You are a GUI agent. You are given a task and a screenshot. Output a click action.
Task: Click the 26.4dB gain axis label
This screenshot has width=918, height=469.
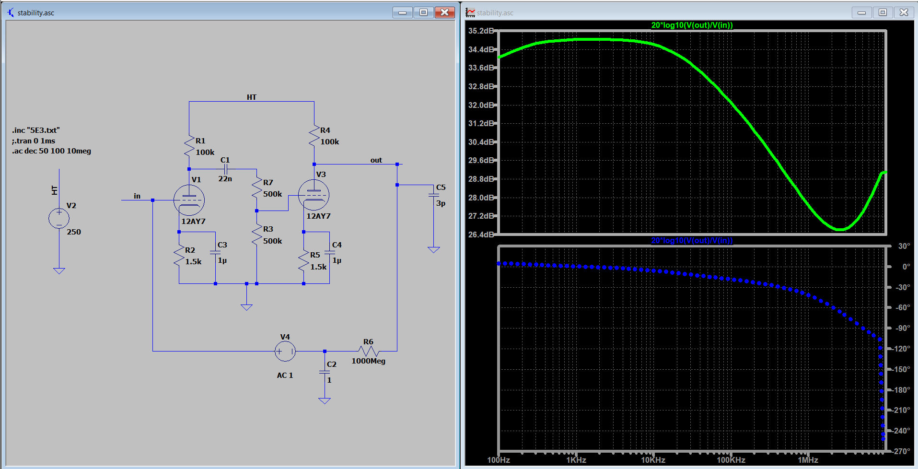click(x=481, y=234)
